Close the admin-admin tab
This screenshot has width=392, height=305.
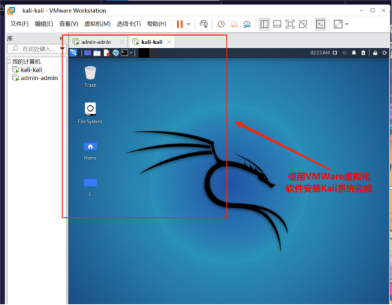(x=122, y=42)
